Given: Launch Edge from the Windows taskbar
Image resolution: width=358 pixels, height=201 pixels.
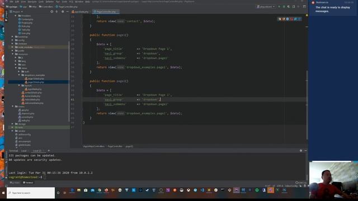Looking at the screenshot, I should pyautogui.click(x=72, y=190).
